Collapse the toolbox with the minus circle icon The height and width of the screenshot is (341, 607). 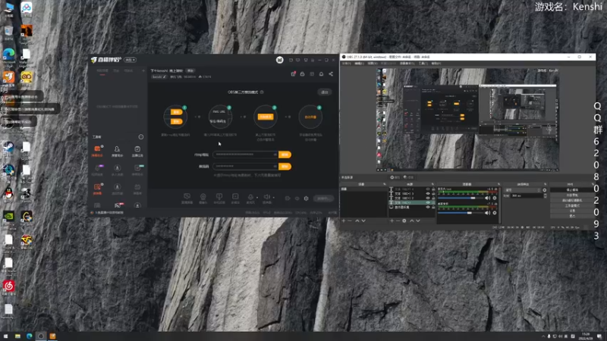click(x=141, y=137)
